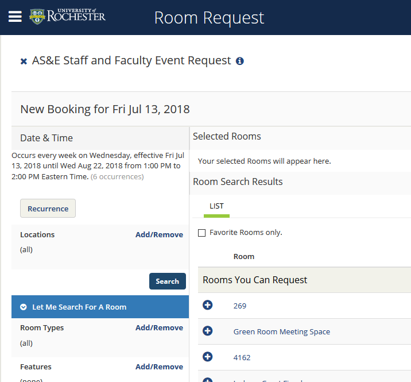The width and height of the screenshot is (411, 382).
Task: Click the Room column header
Action: point(244,257)
